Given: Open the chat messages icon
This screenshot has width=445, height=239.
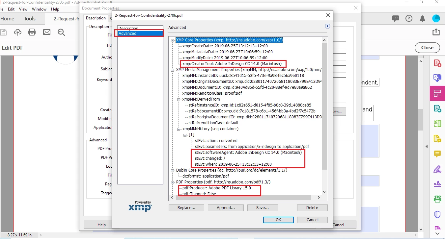Looking at the screenshot, I should click(396, 19).
